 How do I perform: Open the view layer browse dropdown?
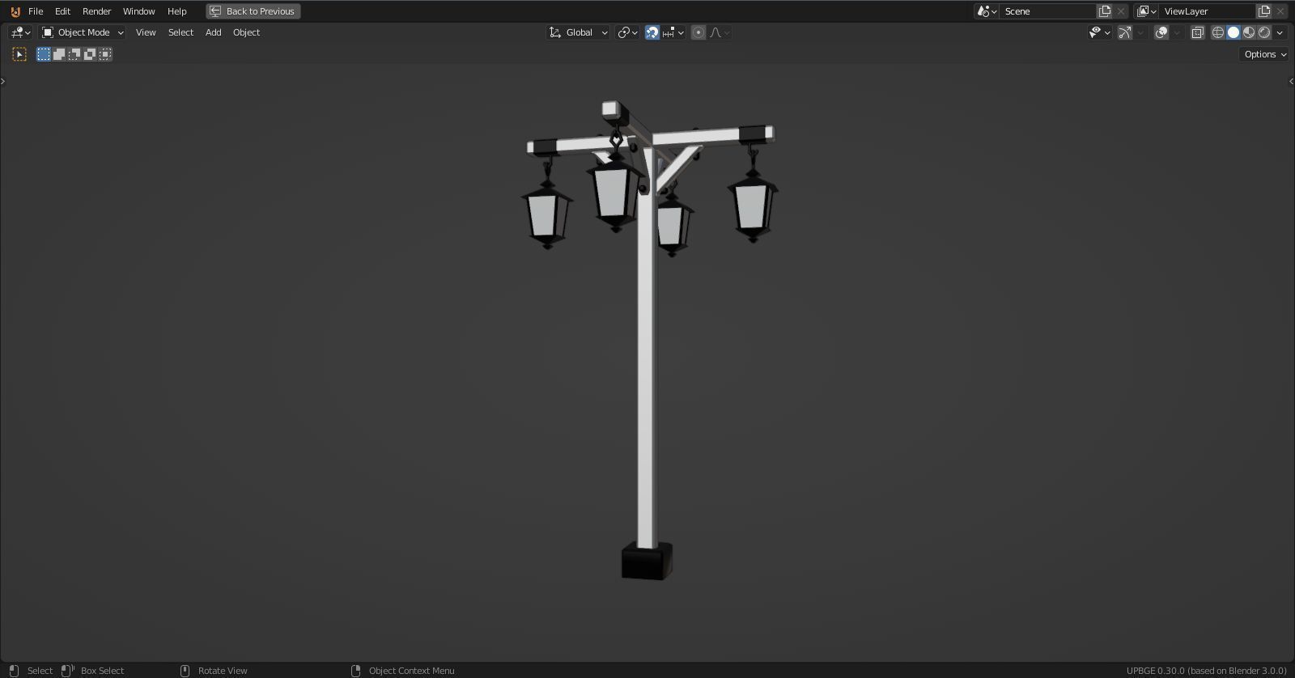click(x=1146, y=11)
